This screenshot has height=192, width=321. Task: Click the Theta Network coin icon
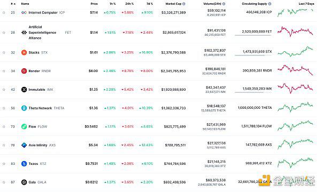[24, 108]
